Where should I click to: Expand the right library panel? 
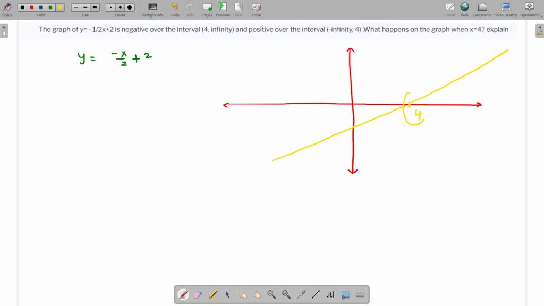pyautogui.click(x=540, y=30)
